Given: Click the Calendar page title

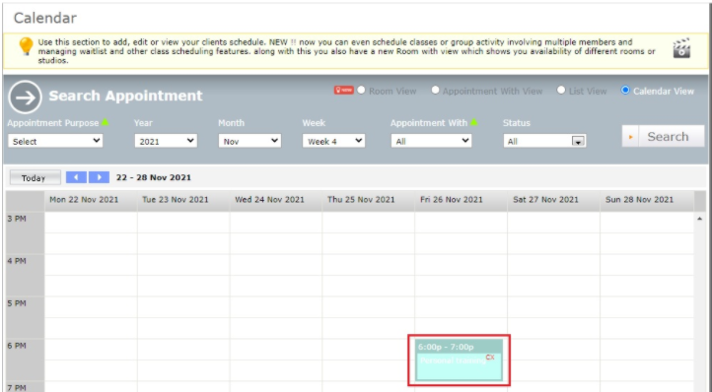Looking at the screenshot, I should click(x=45, y=18).
